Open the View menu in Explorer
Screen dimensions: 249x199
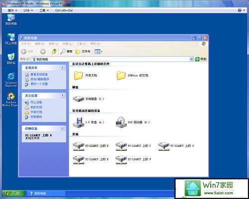pyautogui.click(x=53, y=44)
